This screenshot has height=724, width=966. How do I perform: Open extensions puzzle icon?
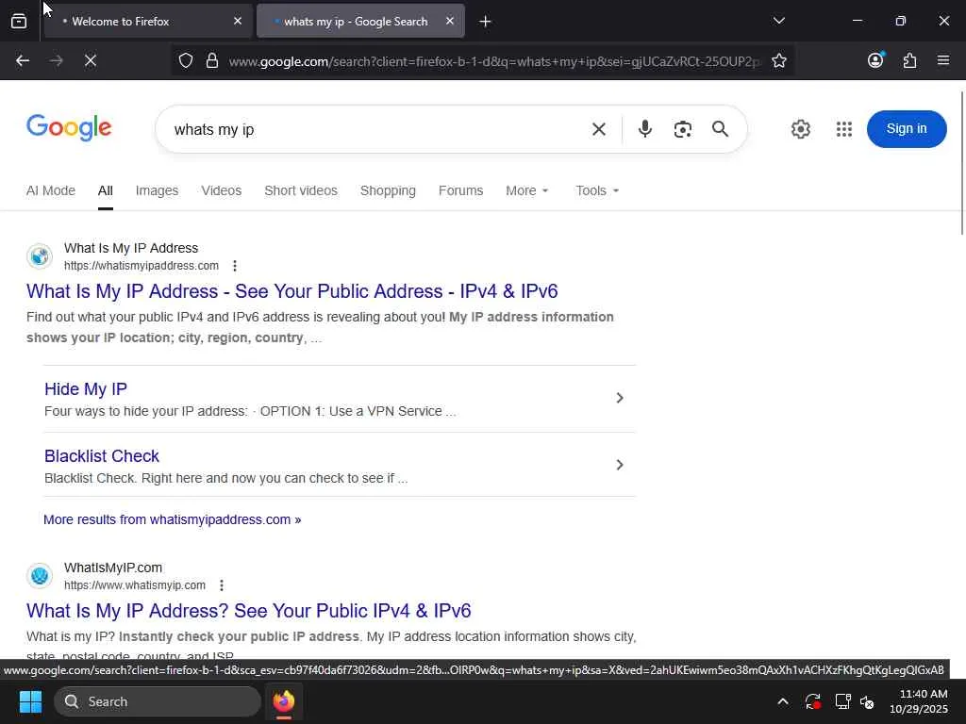point(910,60)
